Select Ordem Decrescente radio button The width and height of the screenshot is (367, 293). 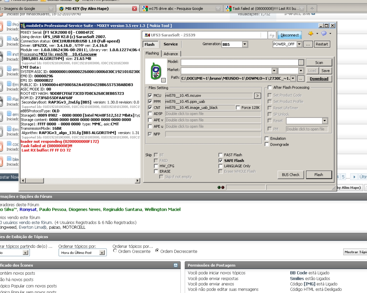[x=157, y=251]
